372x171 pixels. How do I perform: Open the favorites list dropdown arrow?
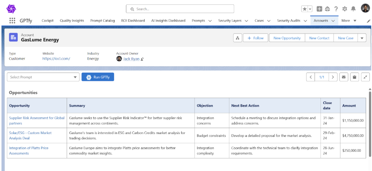(310, 9)
